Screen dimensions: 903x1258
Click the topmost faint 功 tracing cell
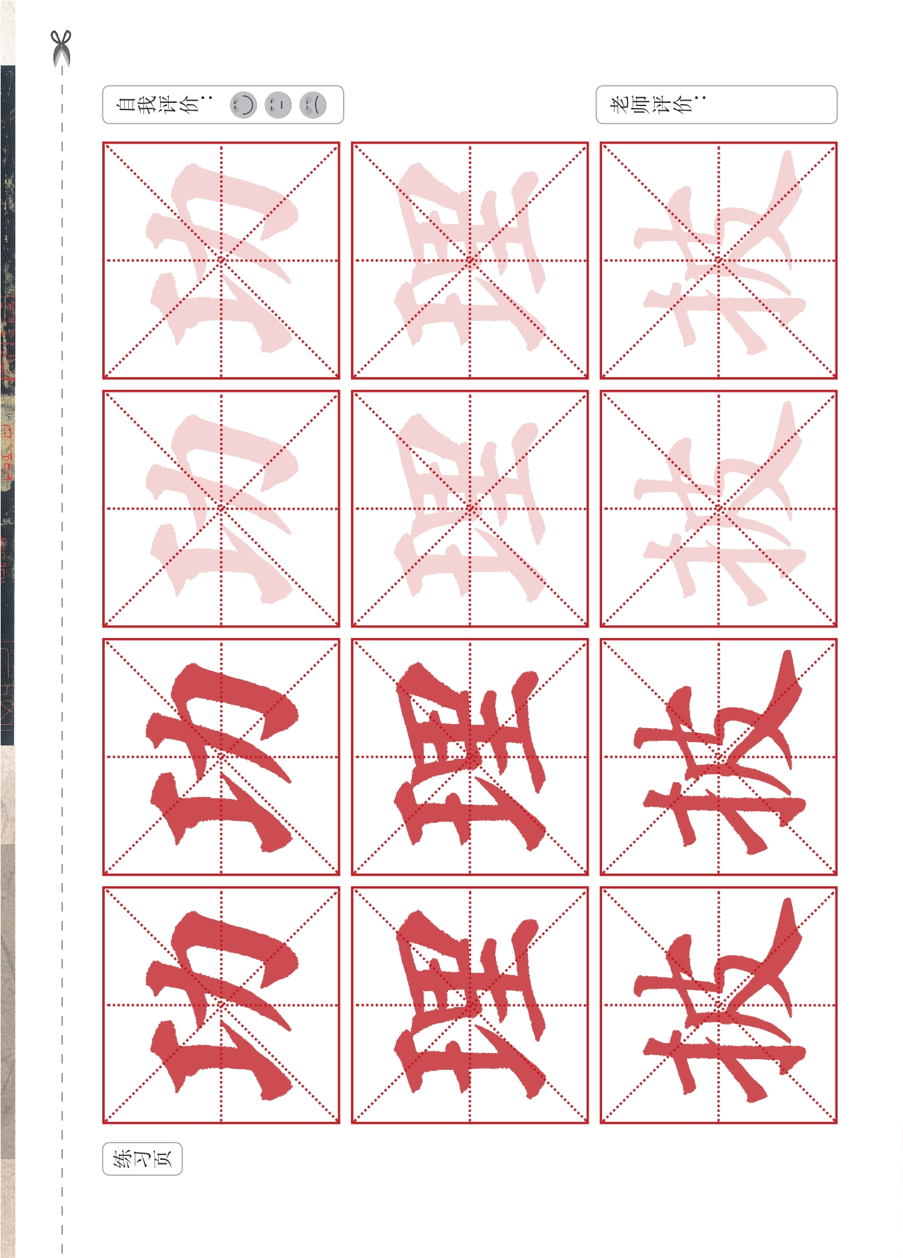click(221, 260)
